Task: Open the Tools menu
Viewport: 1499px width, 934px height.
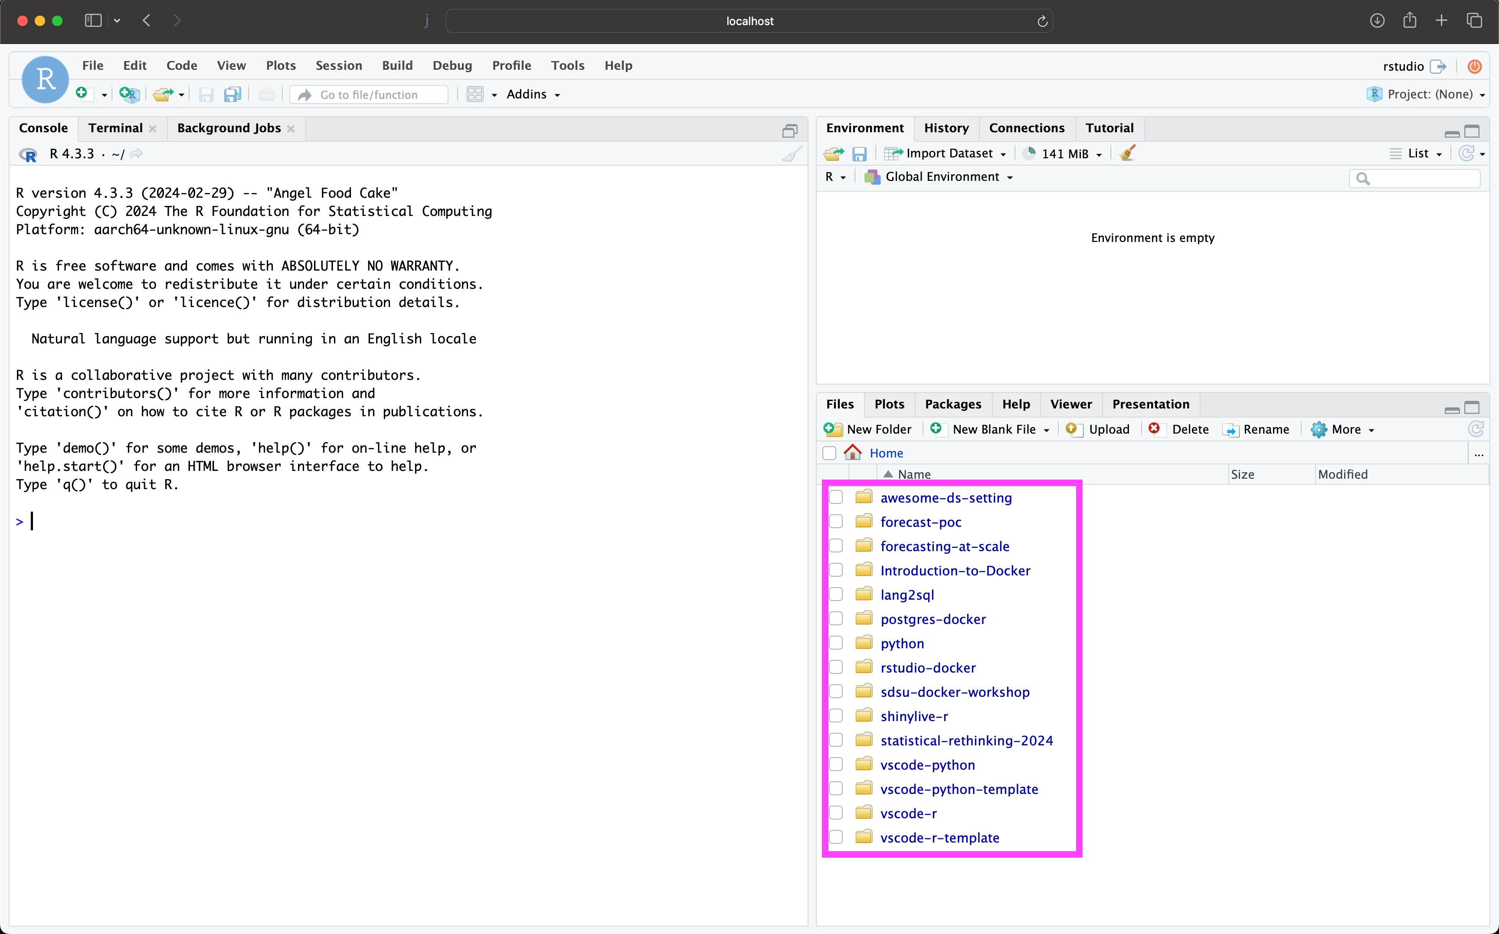Action: [x=567, y=65]
